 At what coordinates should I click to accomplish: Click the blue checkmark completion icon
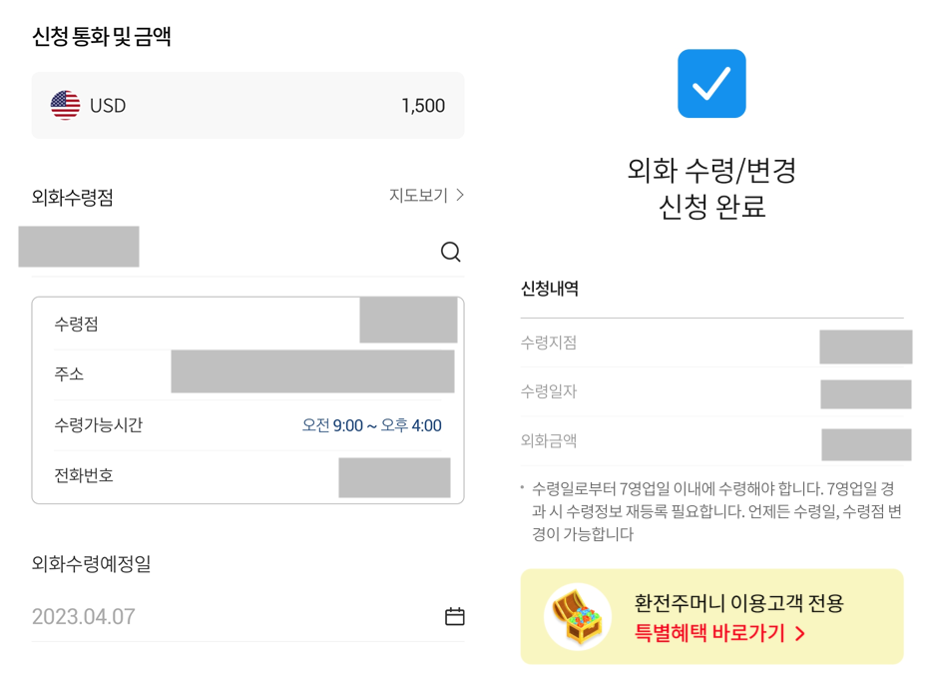(x=710, y=84)
